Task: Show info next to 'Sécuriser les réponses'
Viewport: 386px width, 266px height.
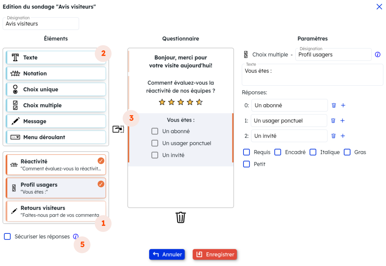Action: 76,237
